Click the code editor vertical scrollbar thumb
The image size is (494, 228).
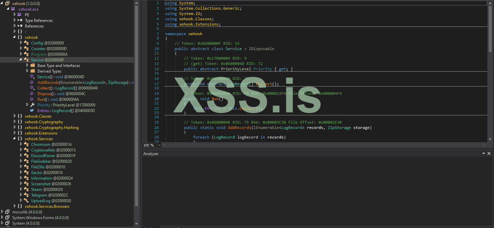[x=490, y=28]
